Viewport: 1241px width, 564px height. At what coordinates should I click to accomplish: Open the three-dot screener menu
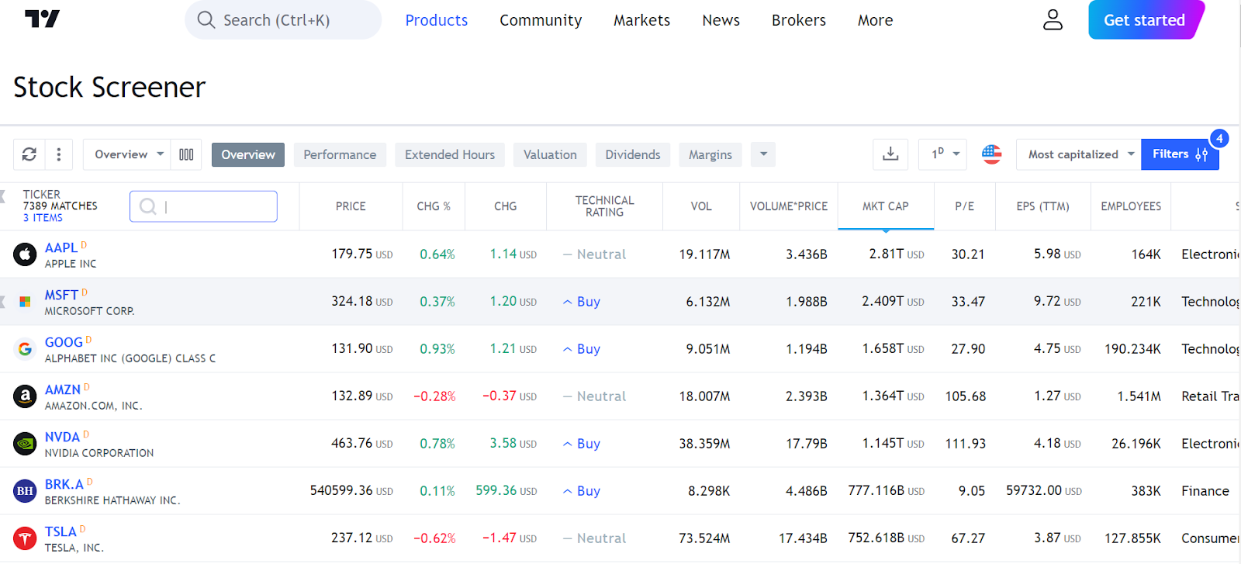tap(59, 154)
